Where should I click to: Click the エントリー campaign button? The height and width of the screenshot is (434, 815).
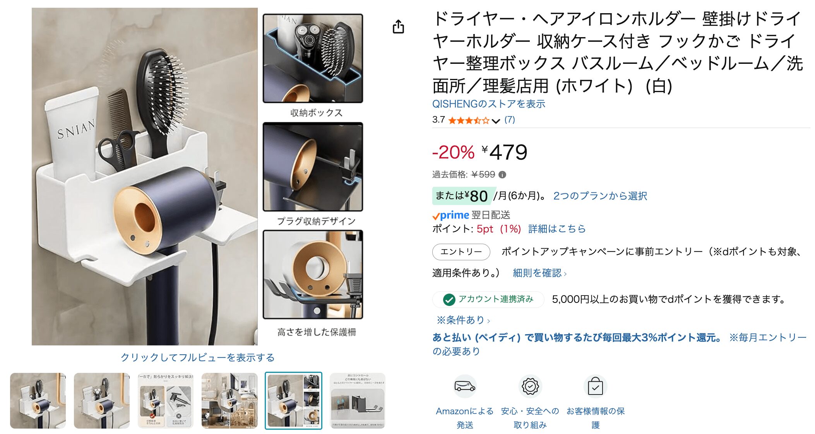click(x=461, y=252)
